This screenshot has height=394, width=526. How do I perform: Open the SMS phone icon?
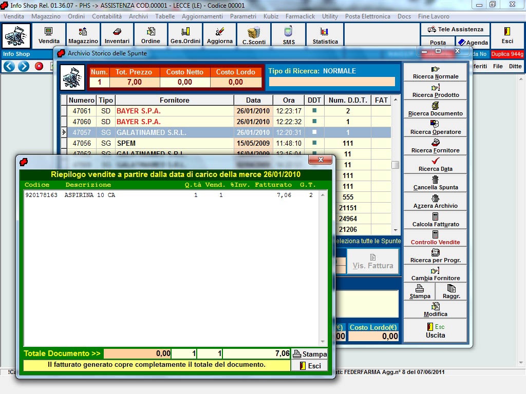[x=289, y=35]
